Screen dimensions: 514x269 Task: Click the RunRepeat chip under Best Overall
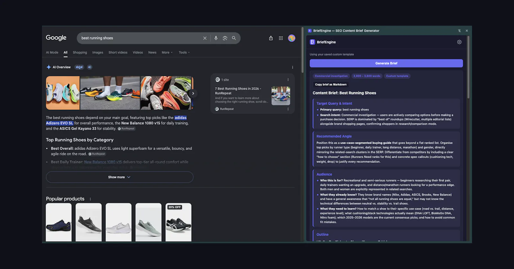click(97, 154)
